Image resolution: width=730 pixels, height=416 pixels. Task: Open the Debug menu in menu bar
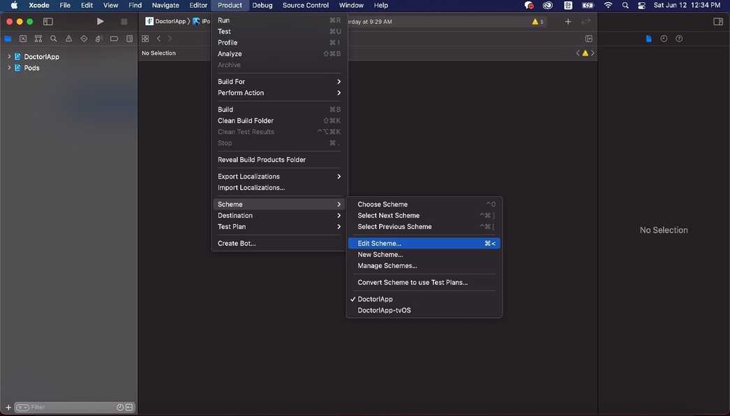click(x=262, y=5)
